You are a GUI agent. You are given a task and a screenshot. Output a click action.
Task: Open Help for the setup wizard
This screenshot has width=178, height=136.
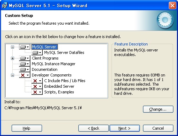27,128
